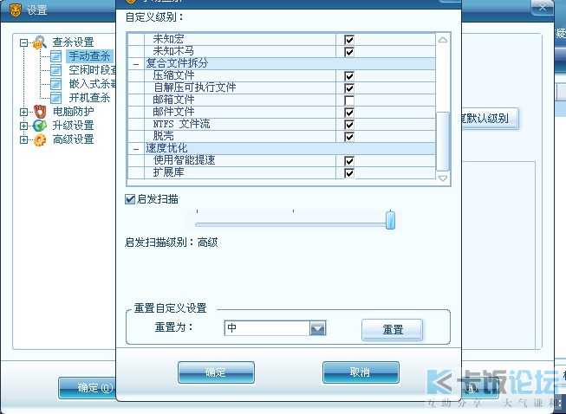Screen dimensions: 566x414
Task: Select the 高级设置 tree item
Action: tap(74, 139)
